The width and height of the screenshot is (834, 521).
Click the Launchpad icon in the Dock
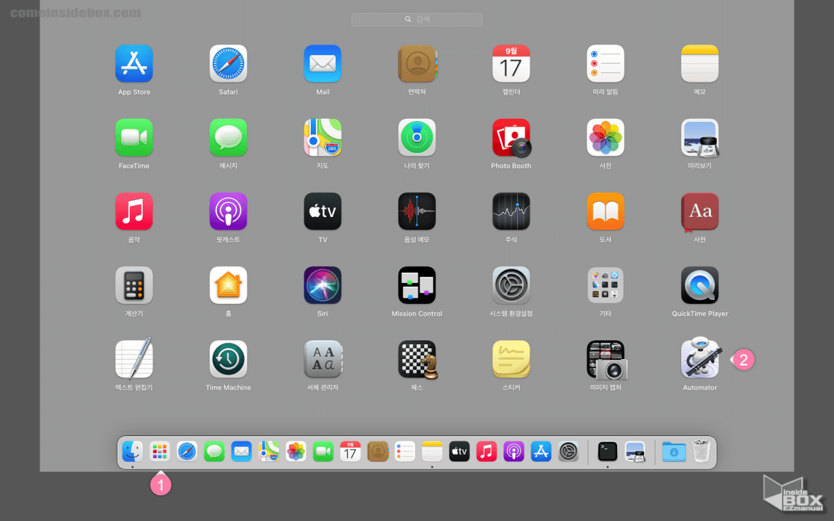coord(160,451)
